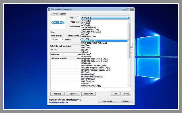Start the Conversion button
Screen dimensions: 182x113
[x=107, y=101]
